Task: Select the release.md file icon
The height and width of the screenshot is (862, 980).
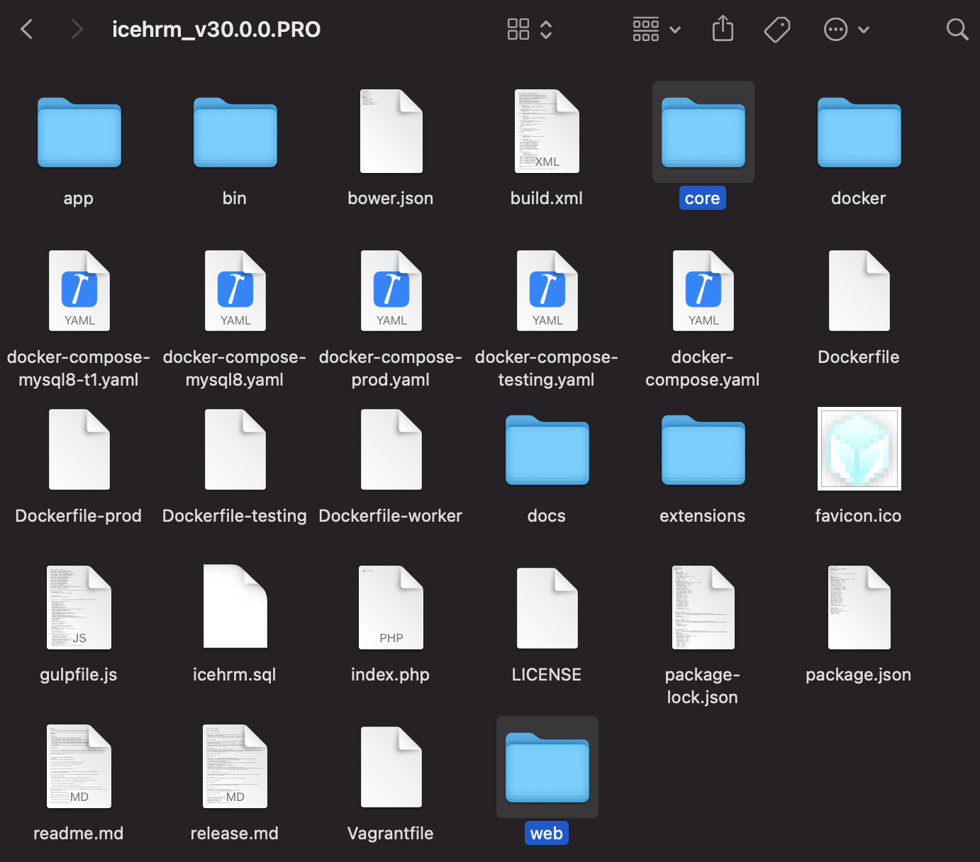Action: click(235, 766)
